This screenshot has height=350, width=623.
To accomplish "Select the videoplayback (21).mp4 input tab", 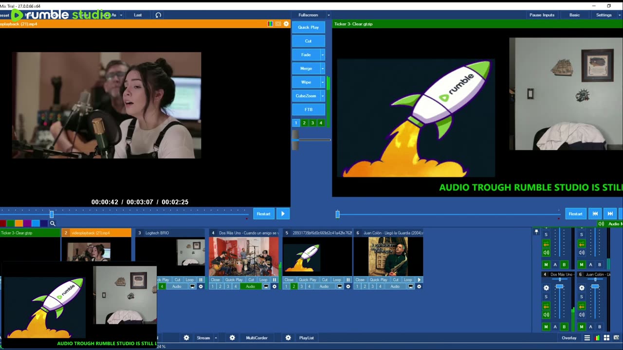I will [x=96, y=233].
